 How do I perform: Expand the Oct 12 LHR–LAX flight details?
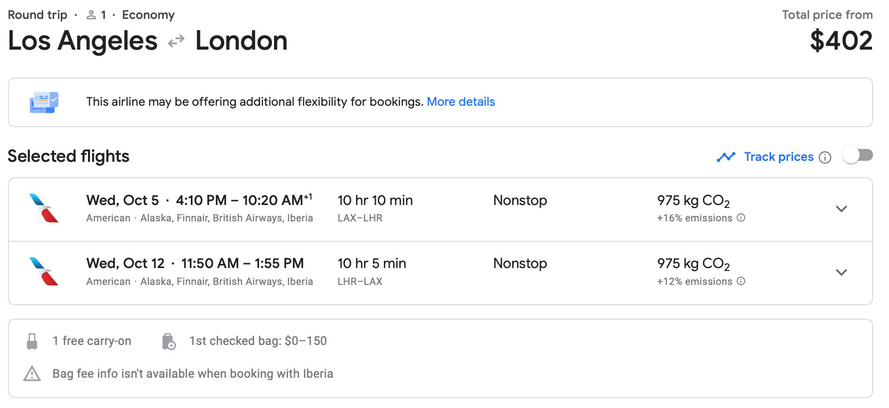coord(841,272)
